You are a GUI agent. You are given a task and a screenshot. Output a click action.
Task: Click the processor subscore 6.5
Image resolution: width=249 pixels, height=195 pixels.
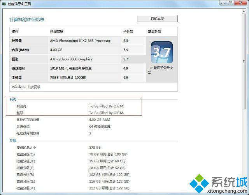(x=126, y=41)
